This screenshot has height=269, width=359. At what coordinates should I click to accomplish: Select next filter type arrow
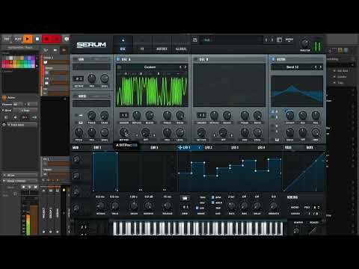pyautogui.click(x=321, y=67)
